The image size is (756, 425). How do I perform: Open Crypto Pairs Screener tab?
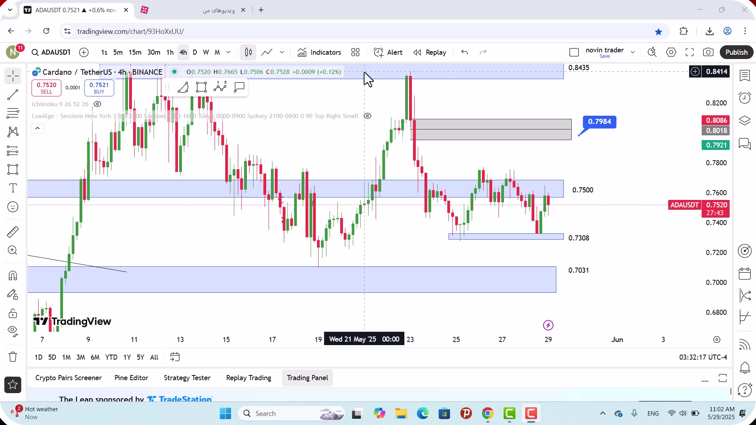pos(69,378)
